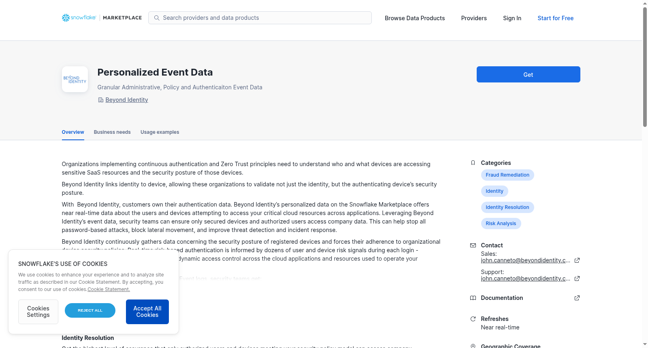
Task: Open Cookies Settings
Action: click(38, 312)
